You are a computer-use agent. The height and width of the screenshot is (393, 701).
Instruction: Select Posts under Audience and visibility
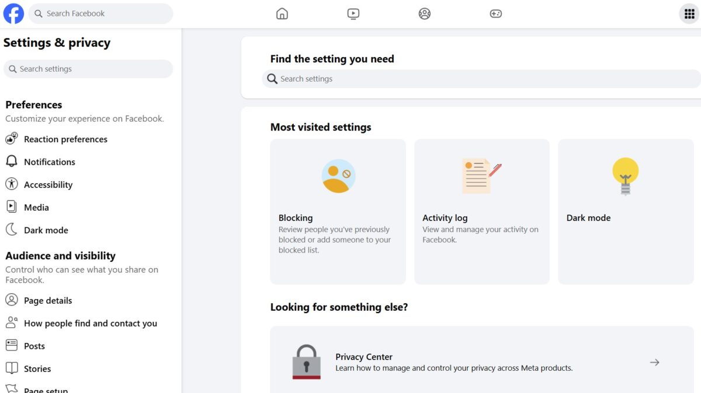tap(35, 345)
